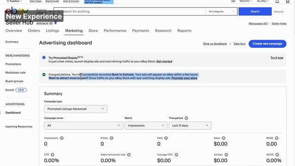Open Daily Deals link in top bar
The image size is (295, 166).
tap(35, 1)
